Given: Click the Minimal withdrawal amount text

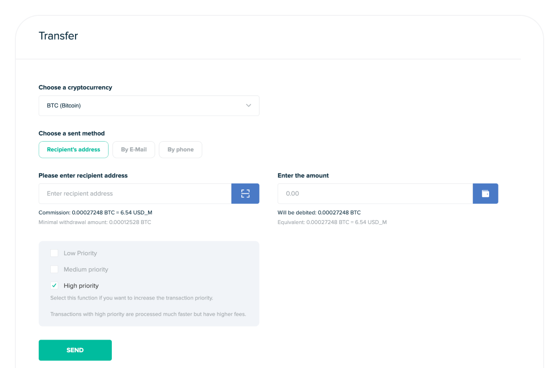Looking at the screenshot, I should pos(95,222).
